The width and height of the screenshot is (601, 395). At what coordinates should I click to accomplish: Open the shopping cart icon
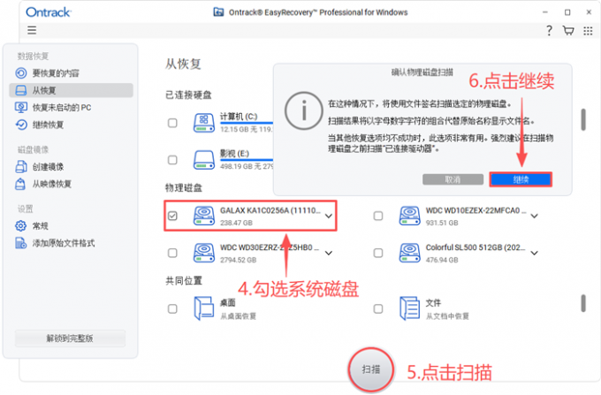click(x=568, y=30)
